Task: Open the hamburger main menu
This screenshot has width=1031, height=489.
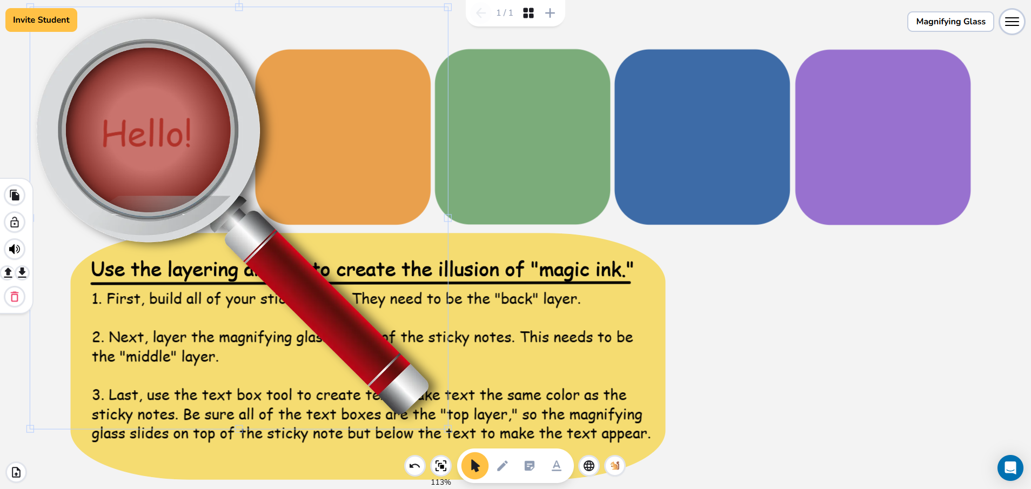Action: coord(1012,22)
